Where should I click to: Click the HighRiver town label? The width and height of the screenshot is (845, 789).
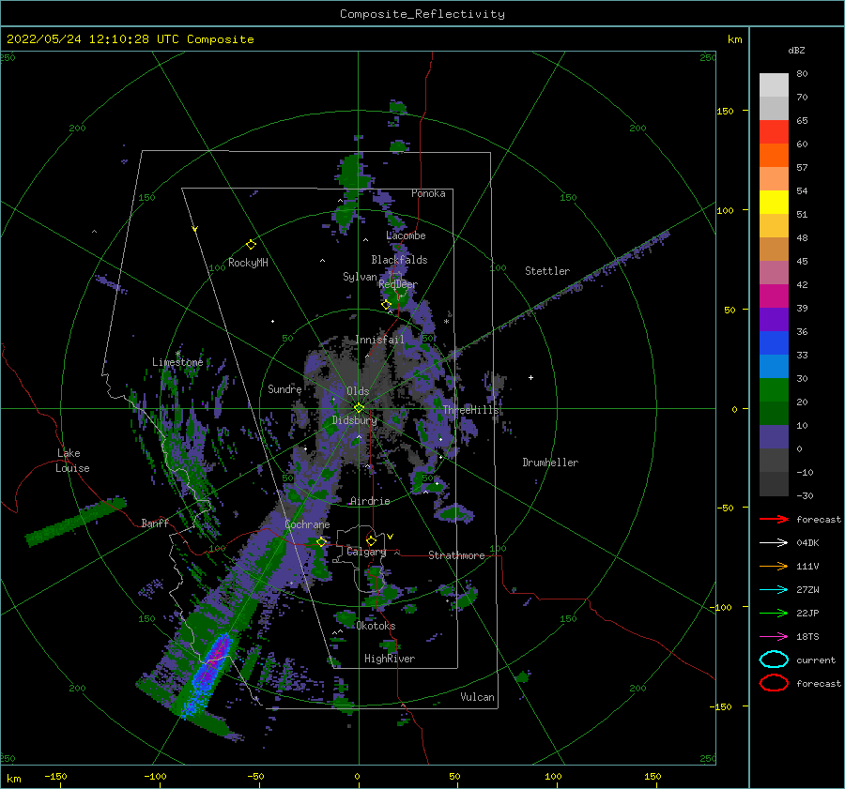coord(389,659)
